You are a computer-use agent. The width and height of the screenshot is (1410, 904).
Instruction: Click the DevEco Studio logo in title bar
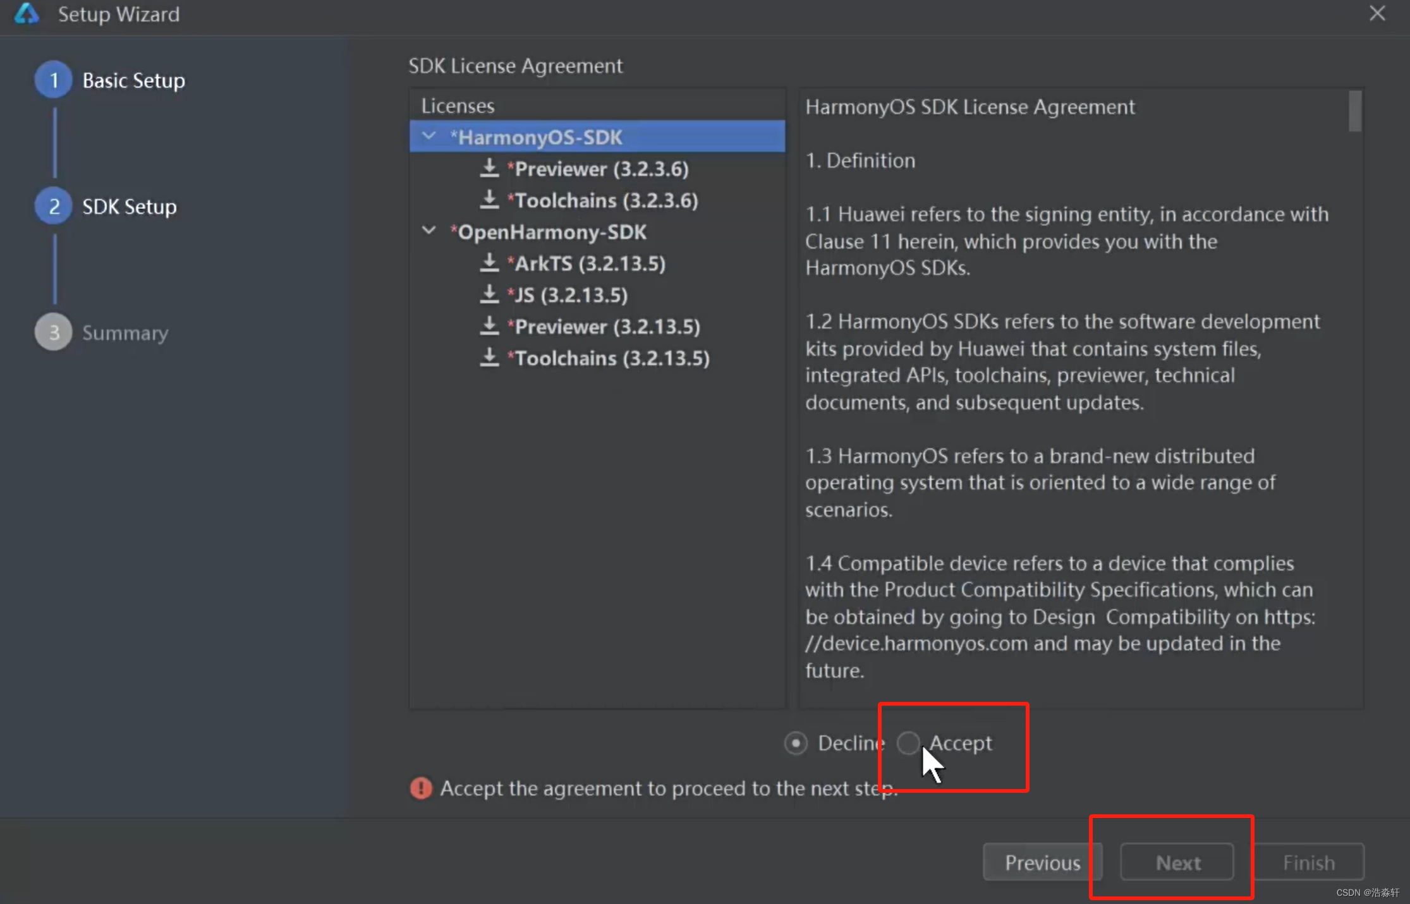click(x=27, y=13)
